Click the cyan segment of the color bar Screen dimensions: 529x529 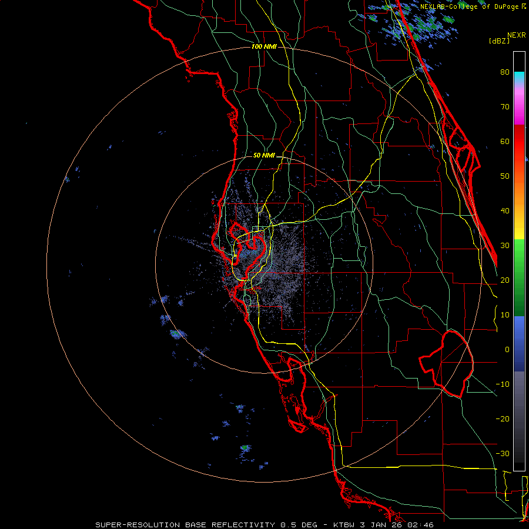(519, 77)
